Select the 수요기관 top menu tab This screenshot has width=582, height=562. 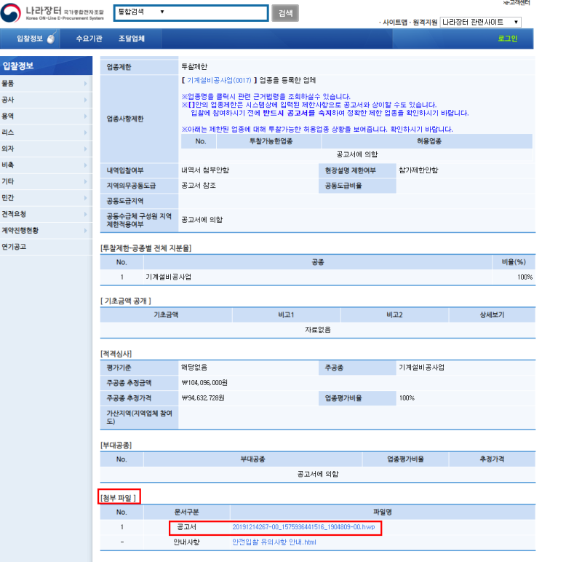89,39
